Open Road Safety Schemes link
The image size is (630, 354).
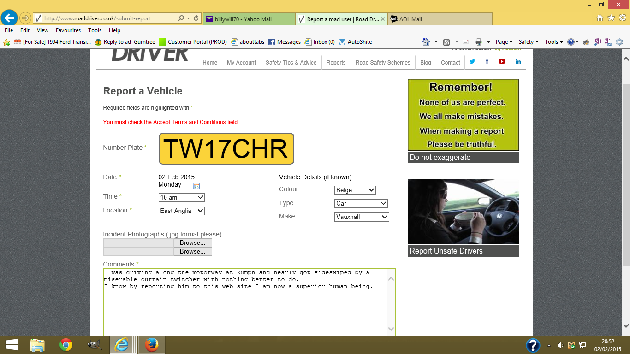click(383, 63)
